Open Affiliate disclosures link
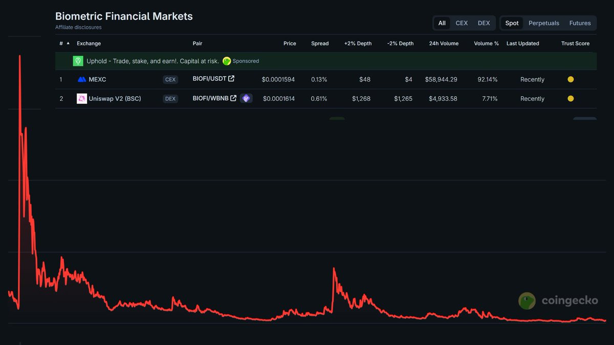Screen dimensions: 614x345 [78, 27]
